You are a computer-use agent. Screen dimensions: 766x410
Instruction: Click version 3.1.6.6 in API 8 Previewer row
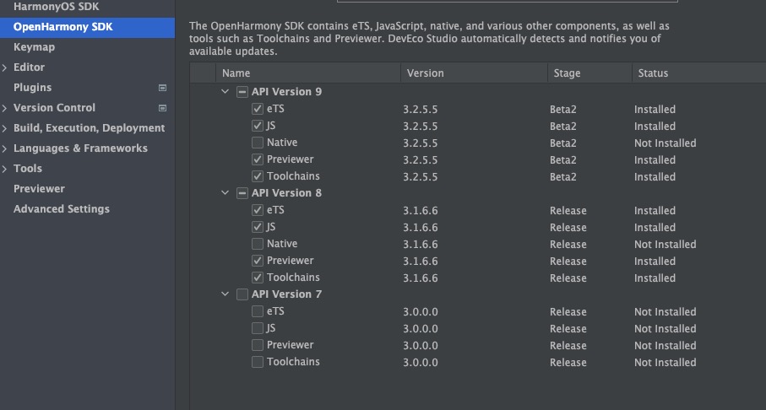click(x=420, y=262)
